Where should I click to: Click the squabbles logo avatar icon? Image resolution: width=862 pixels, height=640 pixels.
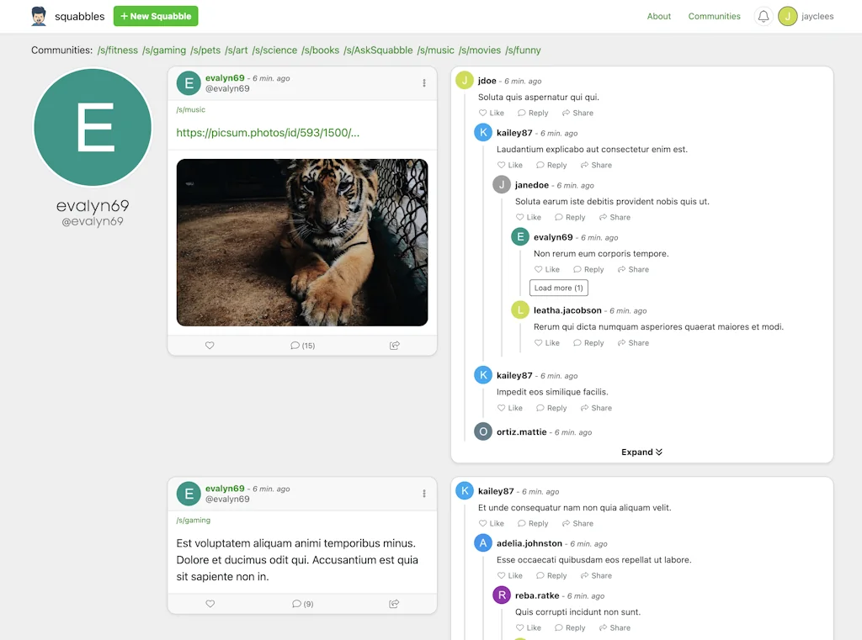pos(39,16)
